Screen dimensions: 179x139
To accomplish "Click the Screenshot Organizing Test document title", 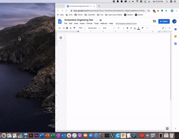I will (79, 20).
